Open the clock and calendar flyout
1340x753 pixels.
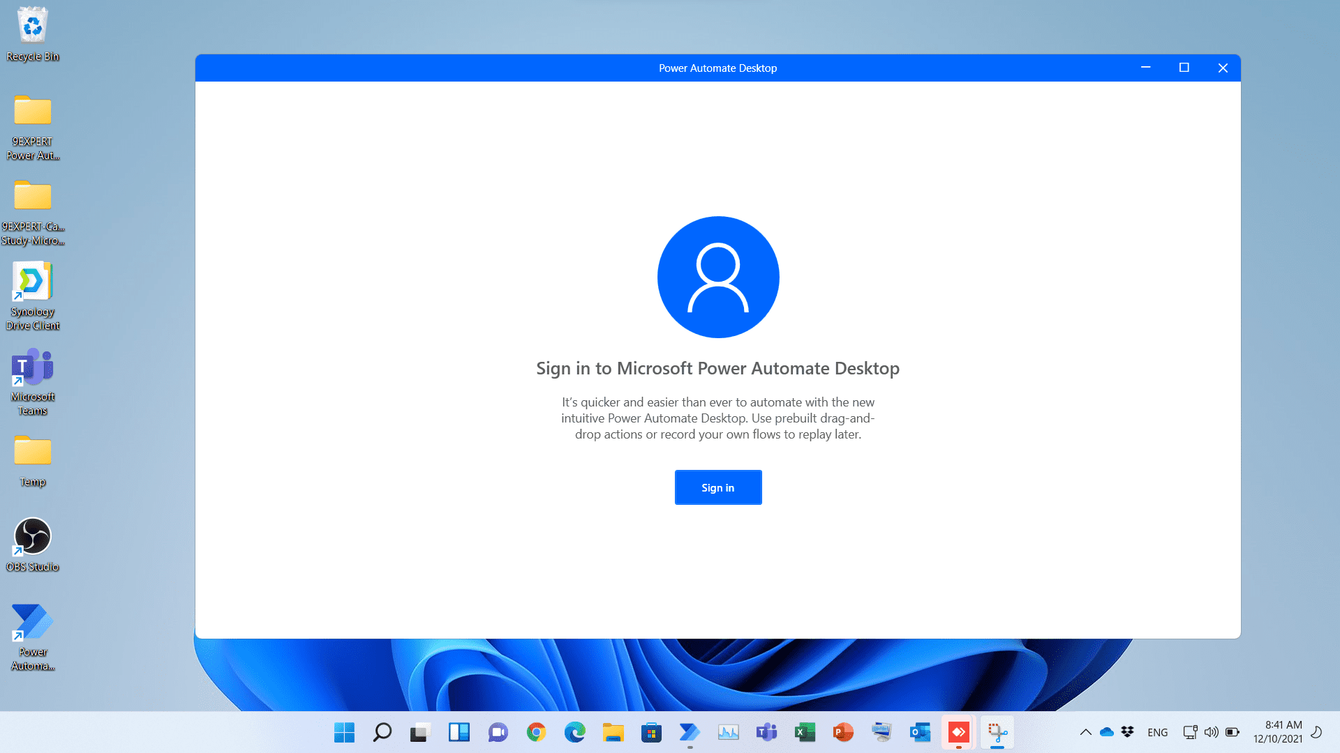[1281, 732]
